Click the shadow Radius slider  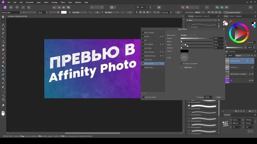coord(196,42)
